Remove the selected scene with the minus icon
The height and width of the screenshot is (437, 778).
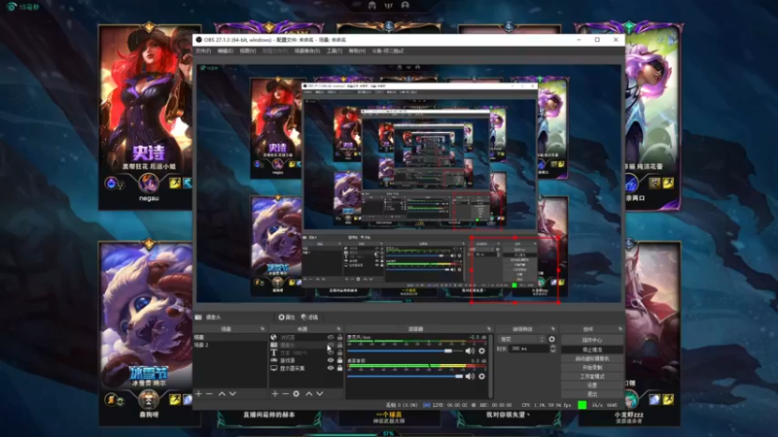pos(209,394)
